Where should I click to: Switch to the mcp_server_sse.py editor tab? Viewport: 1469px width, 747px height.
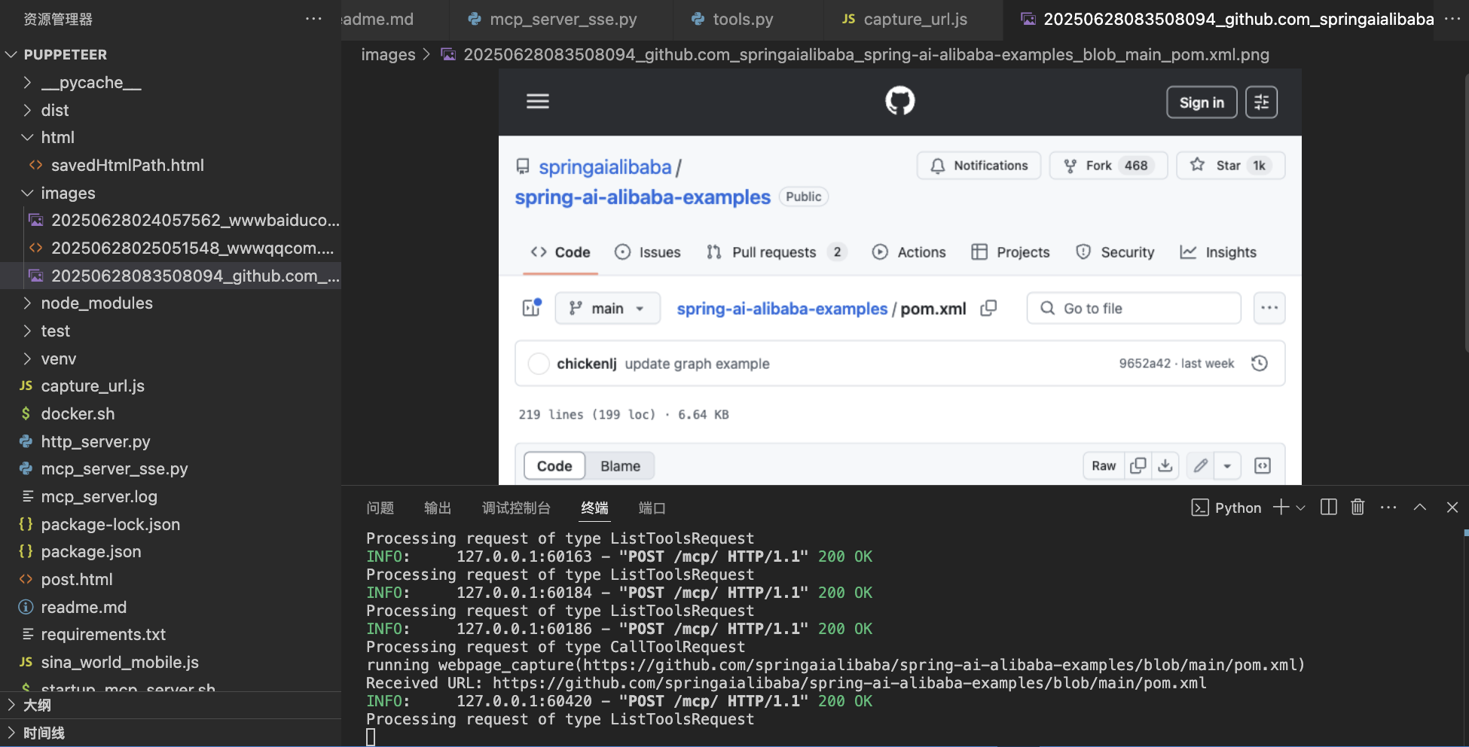click(560, 20)
